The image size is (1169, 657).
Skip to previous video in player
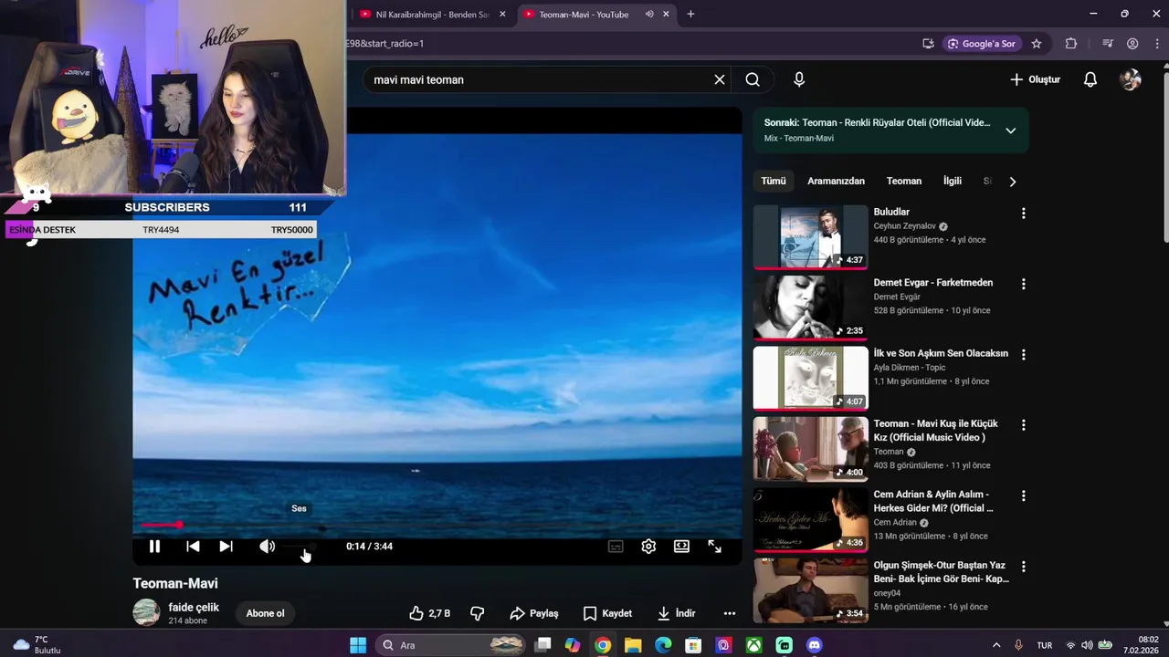pos(193,547)
